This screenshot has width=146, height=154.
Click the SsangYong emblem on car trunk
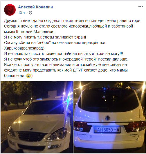[x=107, y=118]
